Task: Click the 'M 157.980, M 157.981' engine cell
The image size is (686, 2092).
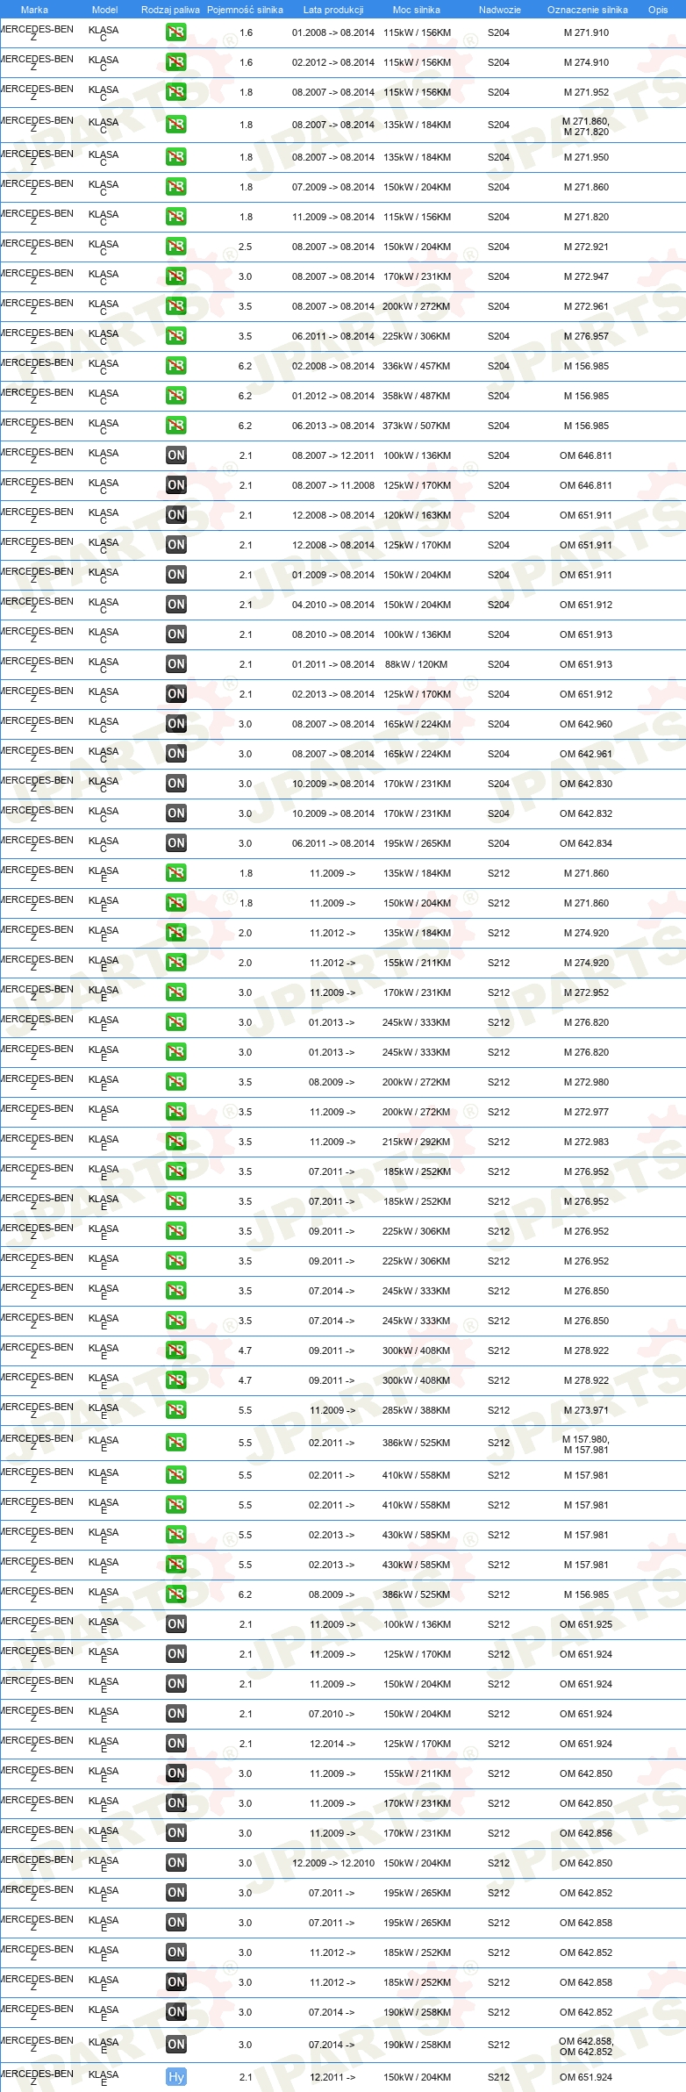Action: [x=586, y=1444]
